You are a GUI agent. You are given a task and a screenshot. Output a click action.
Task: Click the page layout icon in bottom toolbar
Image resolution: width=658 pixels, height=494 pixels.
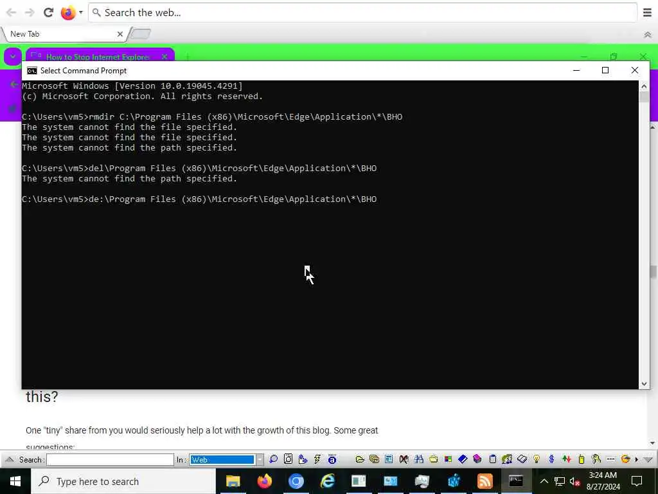[389, 459]
